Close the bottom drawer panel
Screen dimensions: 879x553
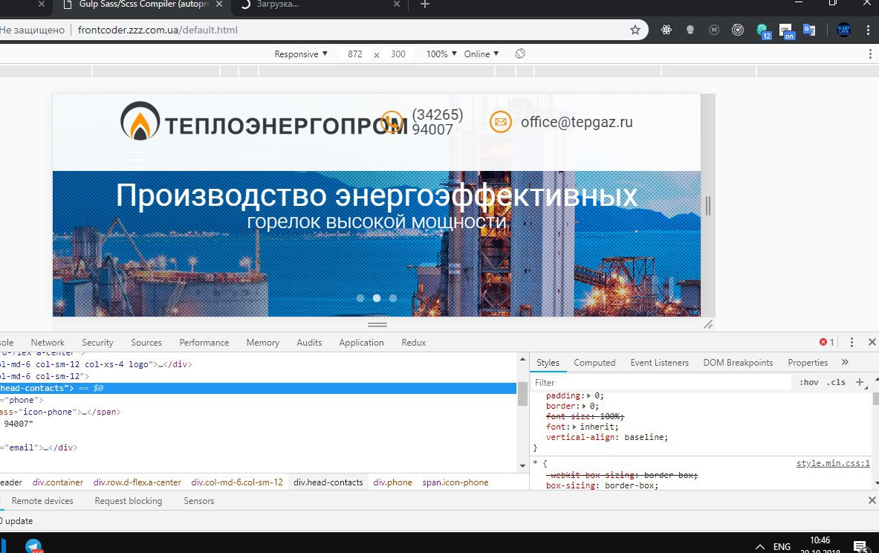[872, 500]
